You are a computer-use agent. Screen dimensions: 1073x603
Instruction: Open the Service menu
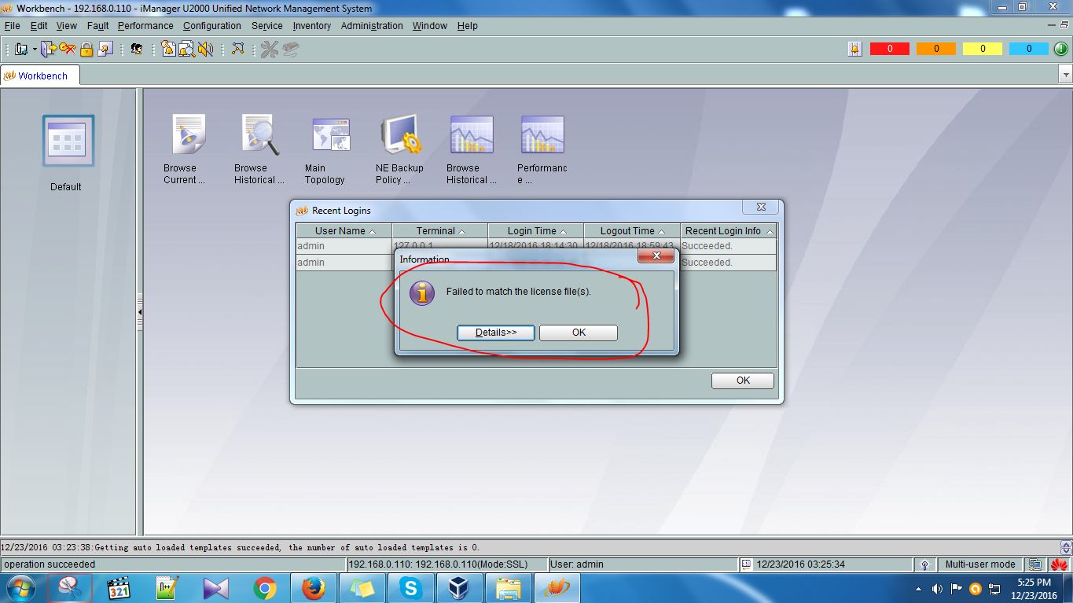(x=267, y=25)
